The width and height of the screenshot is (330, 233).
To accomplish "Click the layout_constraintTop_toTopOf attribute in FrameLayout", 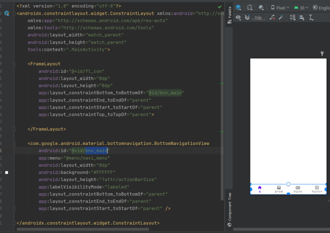I will click(x=96, y=115).
